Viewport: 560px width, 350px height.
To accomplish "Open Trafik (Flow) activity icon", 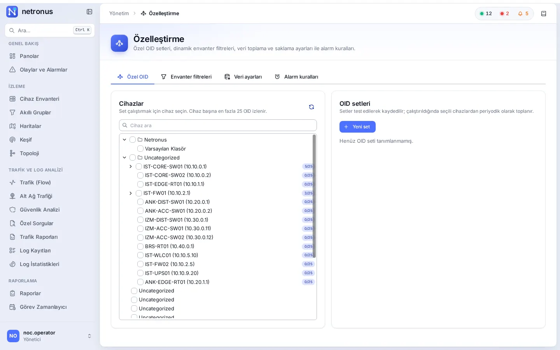I will pos(12,182).
